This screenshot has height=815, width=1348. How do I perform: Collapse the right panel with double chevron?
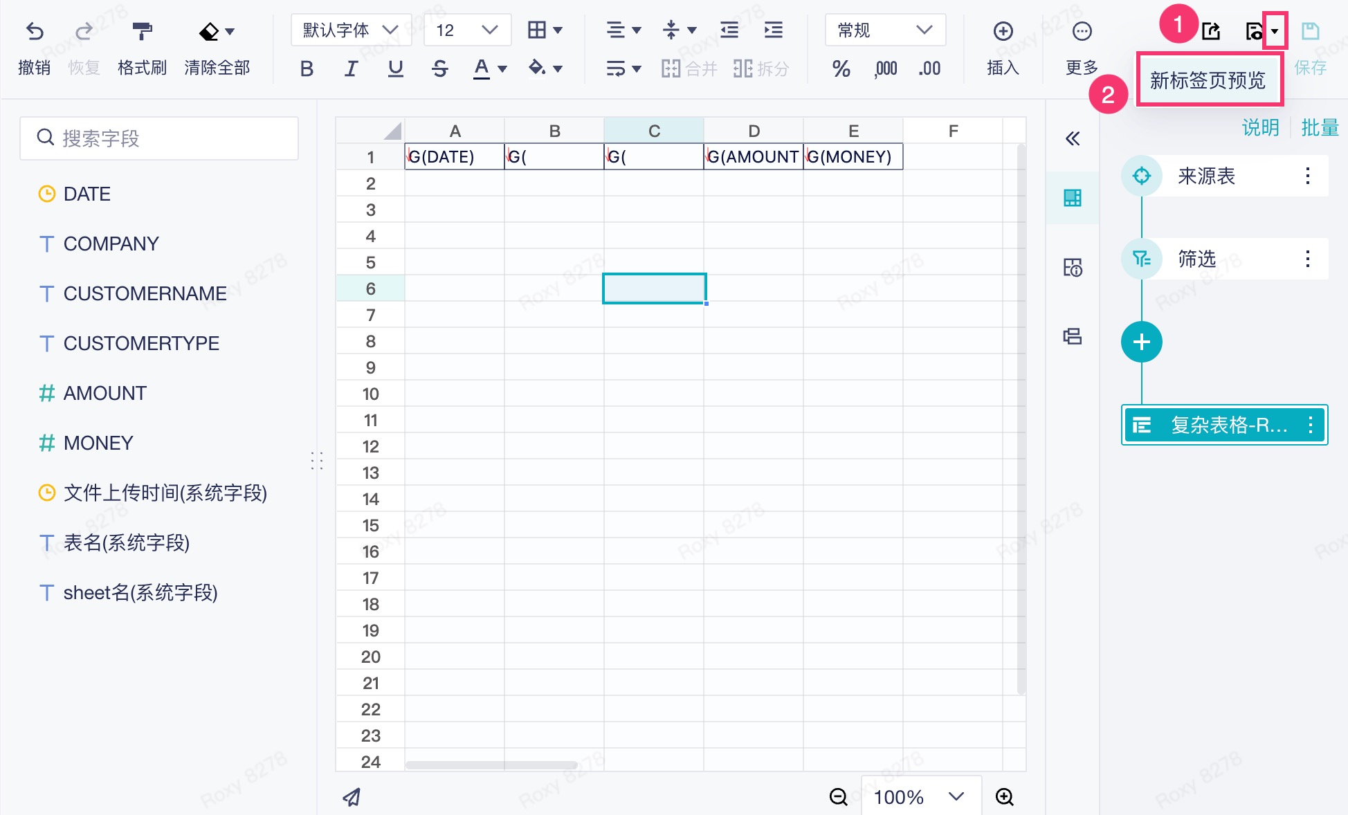[x=1073, y=139]
